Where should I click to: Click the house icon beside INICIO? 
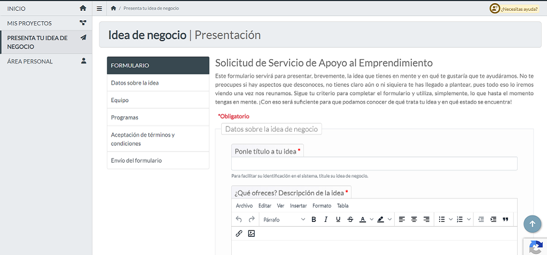click(83, 8)
